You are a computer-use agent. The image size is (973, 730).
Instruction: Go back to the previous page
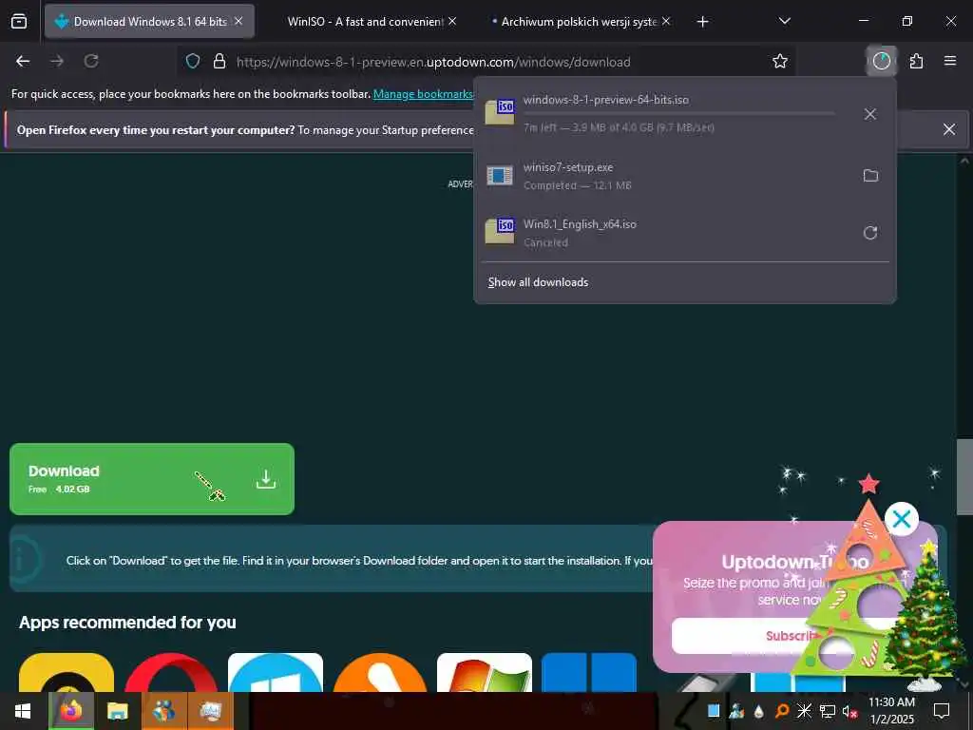click(x=23, y=61)
